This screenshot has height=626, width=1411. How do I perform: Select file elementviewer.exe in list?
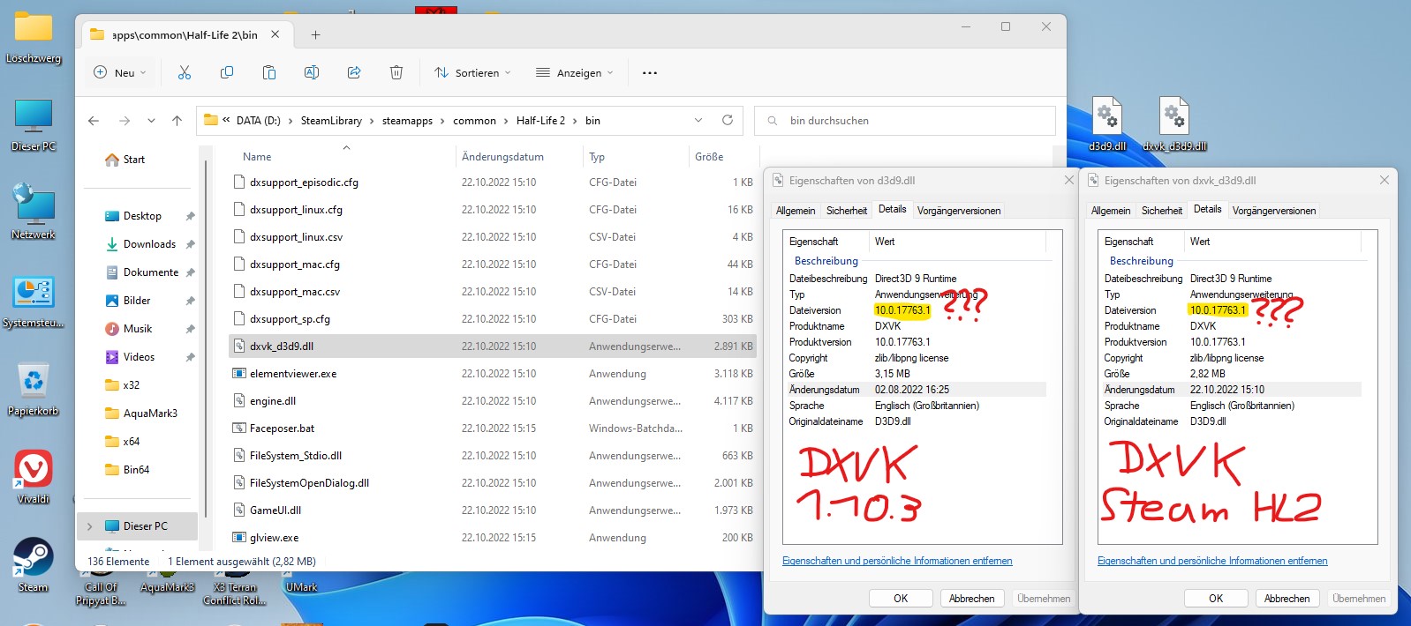point(494,374)
